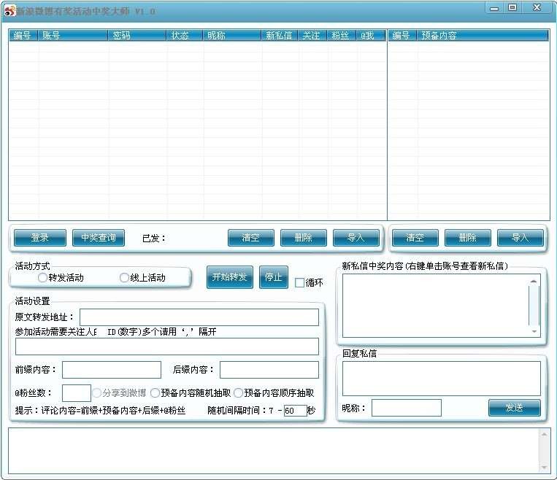Screen dimensions: 557x480
Task: Focus the @粉丝数 input field
Action: click(x=77, y=393)
